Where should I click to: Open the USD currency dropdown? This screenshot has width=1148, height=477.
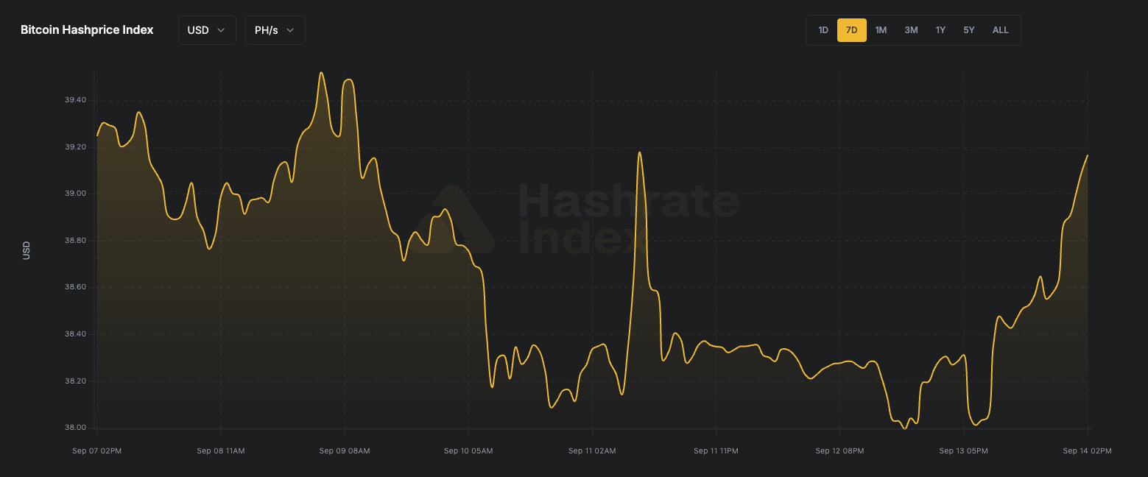207,30
